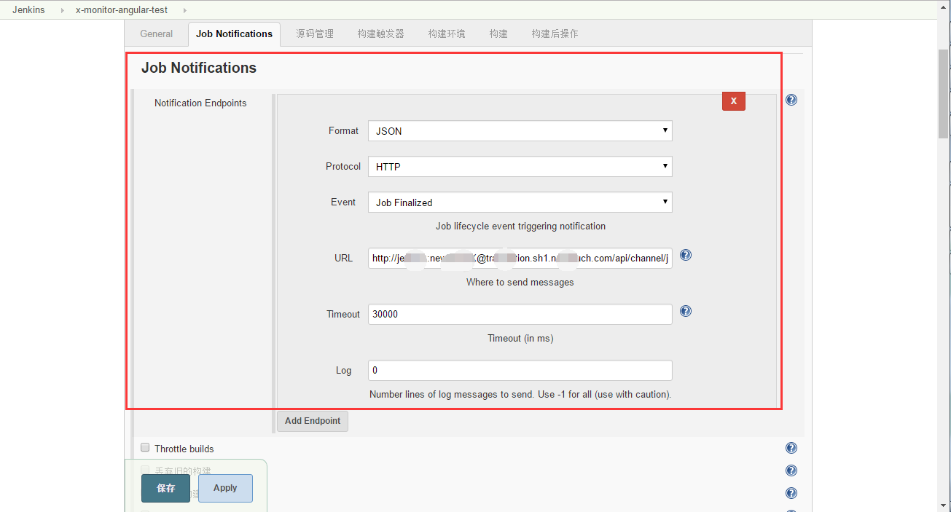Click help icon for Notification Endpoints
This screenshot has height=512, width=951.
tap(791, 100)
